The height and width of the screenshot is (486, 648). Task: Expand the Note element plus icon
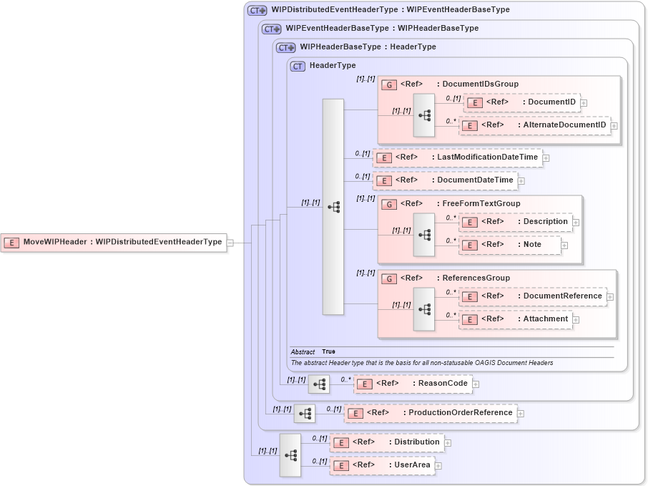pos(565,245)
